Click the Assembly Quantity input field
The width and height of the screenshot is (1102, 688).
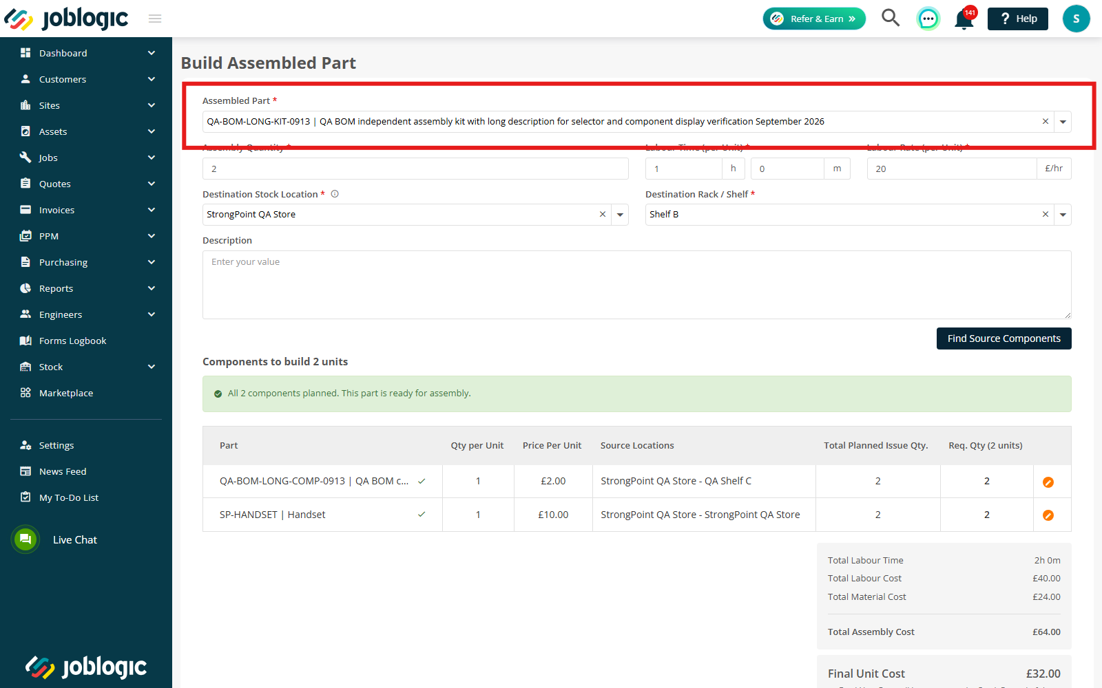coord(415,169)
